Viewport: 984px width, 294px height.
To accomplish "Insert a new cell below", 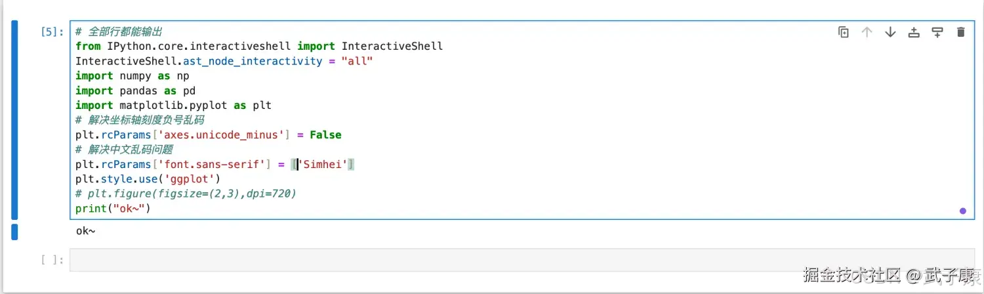I will [937, 32].
